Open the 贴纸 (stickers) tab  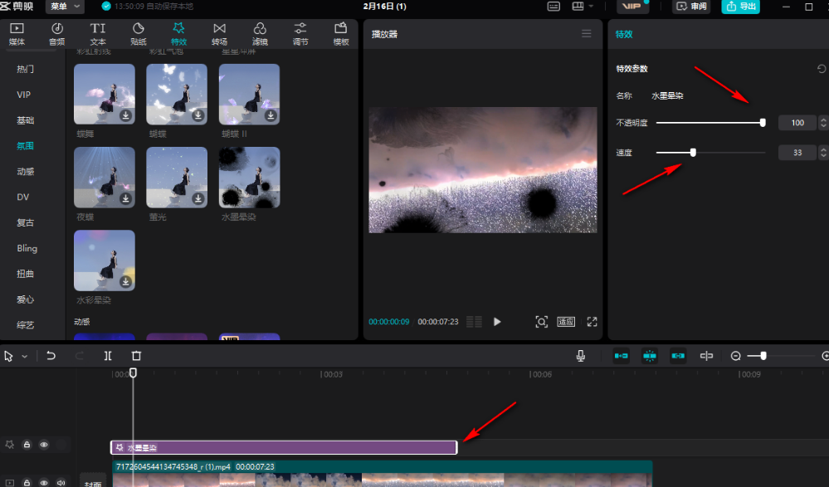138,33
